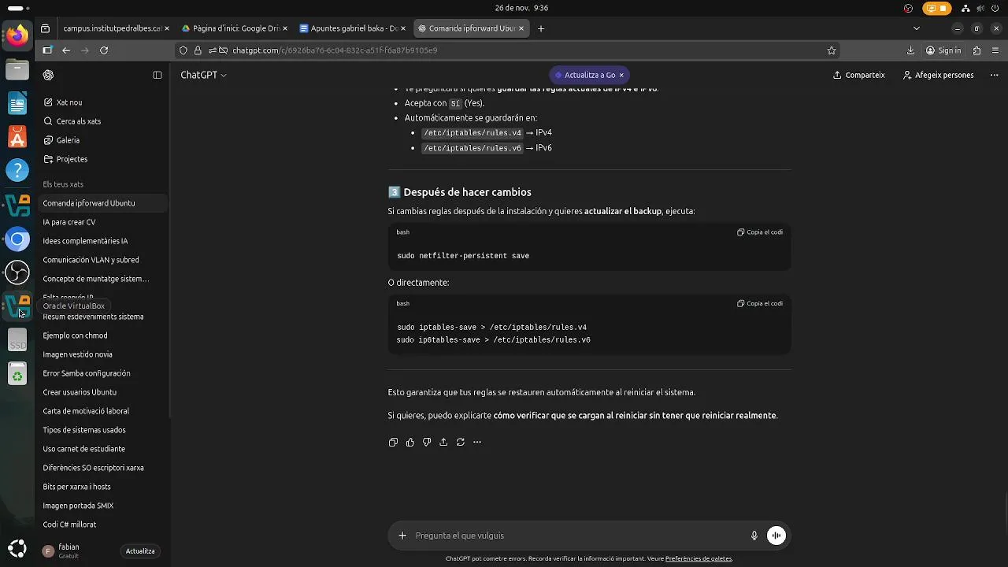
Task: Reload the current page
Action: (x=104, y=50)
